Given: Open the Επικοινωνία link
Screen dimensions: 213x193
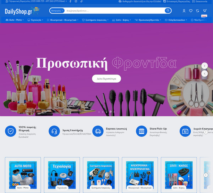Looking at the screenshot, I should coord(200,1).
